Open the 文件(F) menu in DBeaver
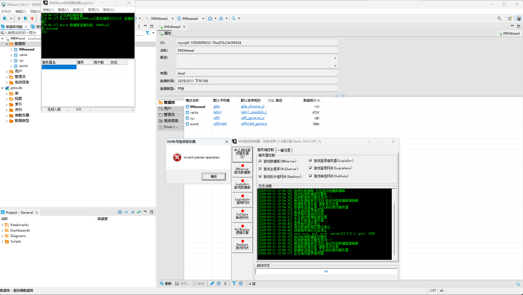 (6, 11)
